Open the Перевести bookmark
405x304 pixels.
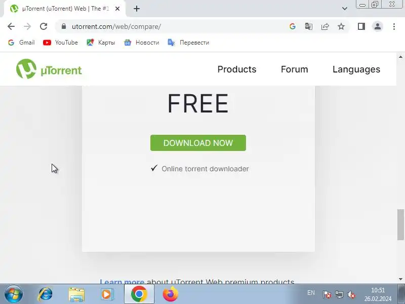[188, 43]
